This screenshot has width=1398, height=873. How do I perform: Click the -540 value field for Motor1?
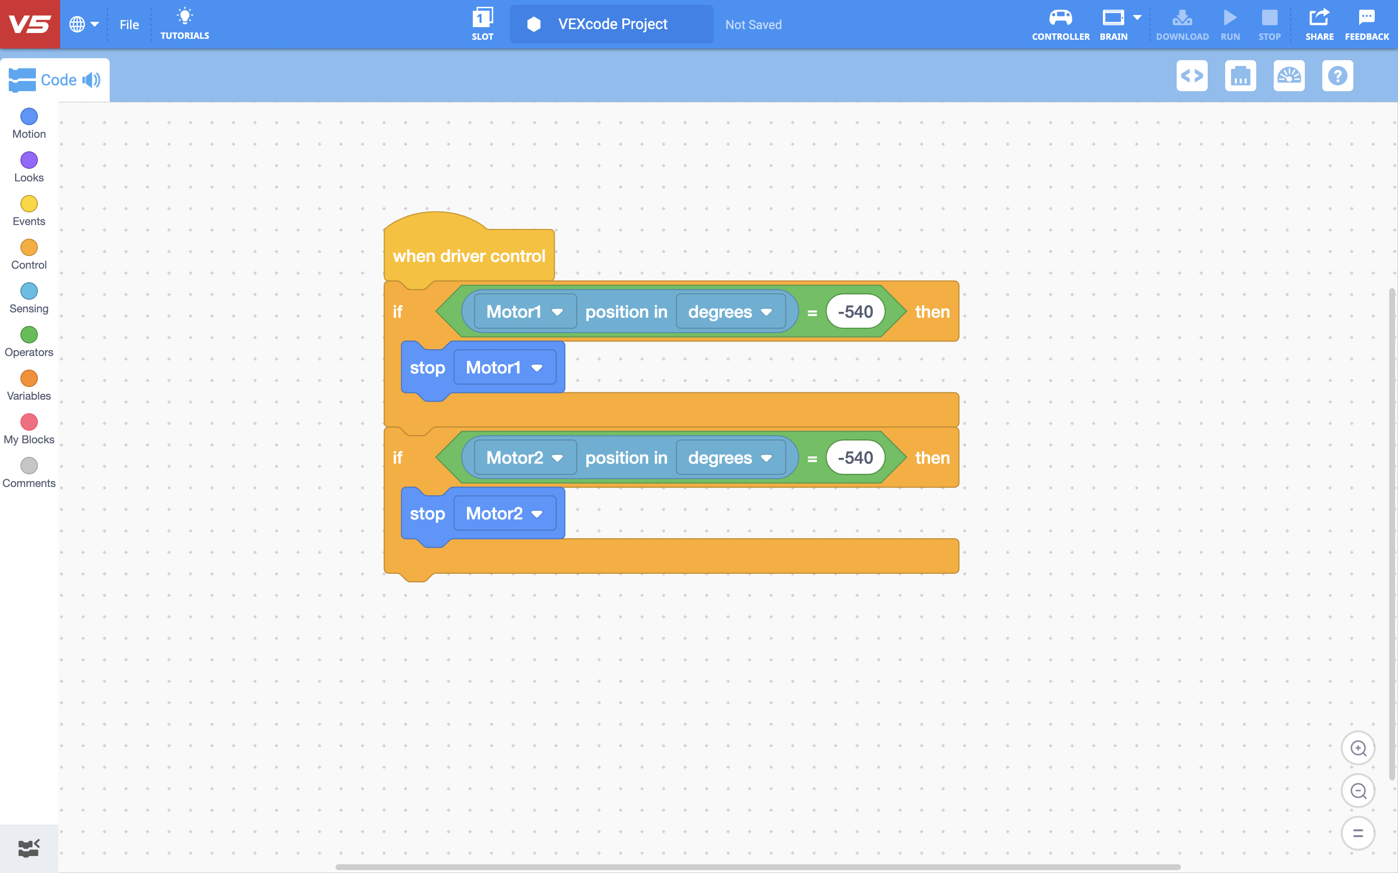856,312
